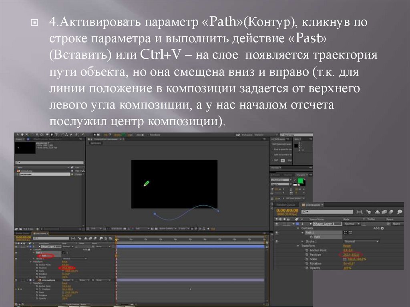Viewport: 410px width, 307px height.
Task: Select the Selection arrow tool in toolbar
Action: [18, 134]
